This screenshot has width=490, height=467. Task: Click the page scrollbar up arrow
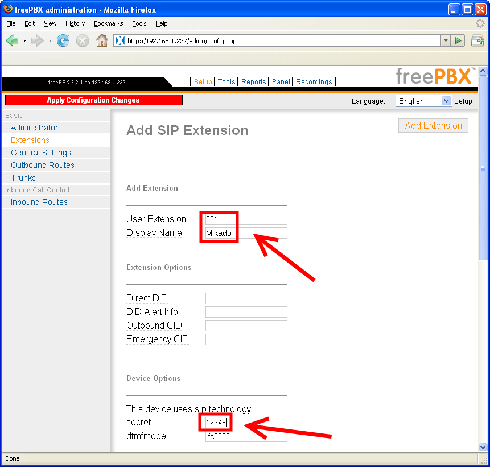point(483,71)
